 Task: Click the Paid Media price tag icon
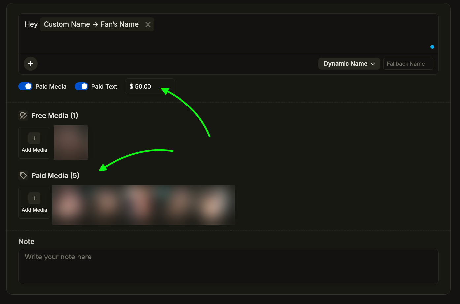tap(23, 175)
